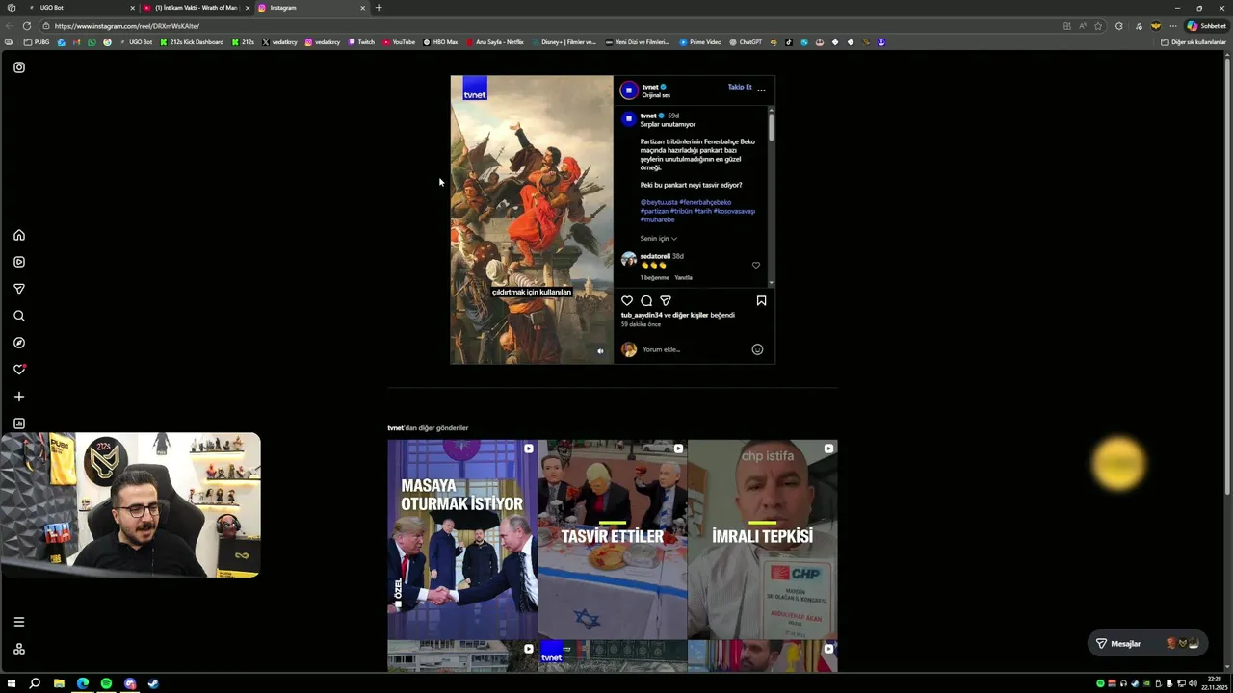Open direct messages paper-plane icon in sidebar
Image resolution: width=1233 pixels, height=693 pixels.
point(19,289)
